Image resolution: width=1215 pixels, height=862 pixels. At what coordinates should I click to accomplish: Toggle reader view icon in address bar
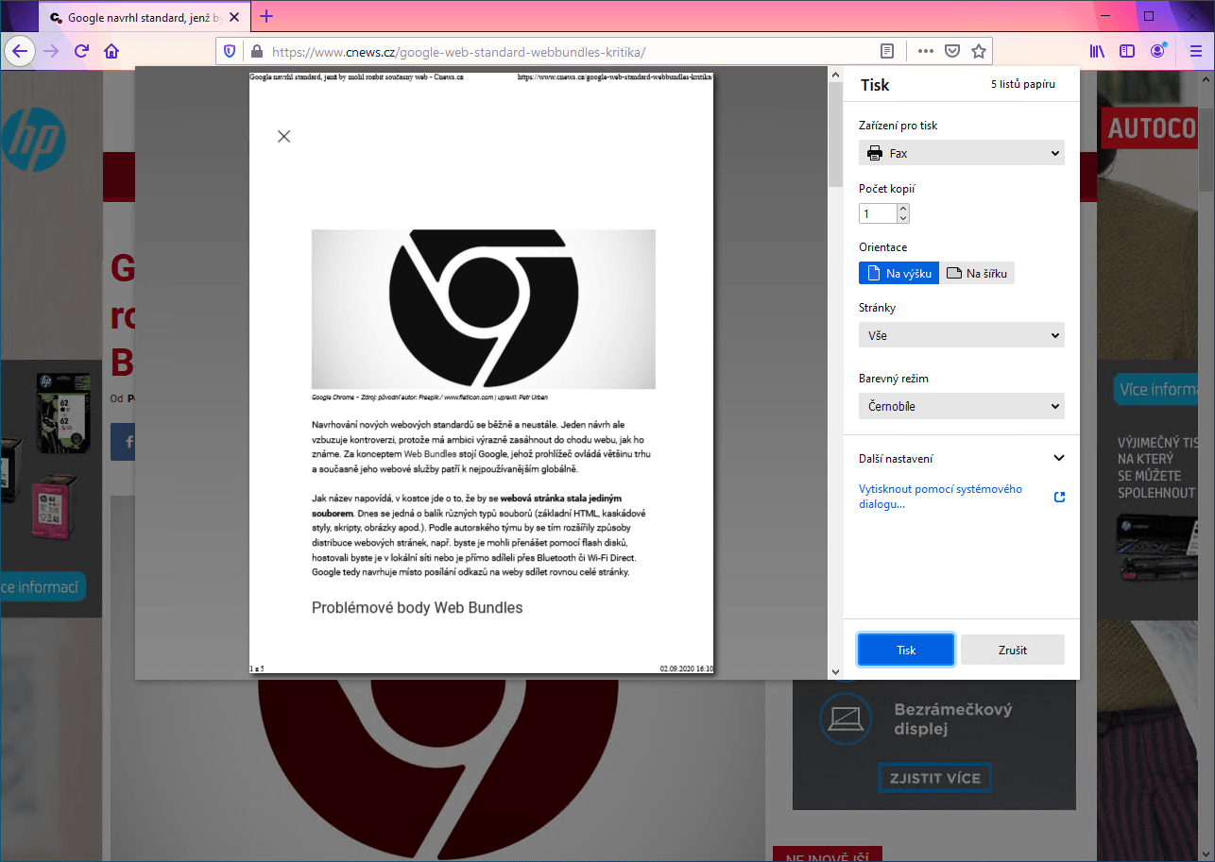tap(887, 51)
